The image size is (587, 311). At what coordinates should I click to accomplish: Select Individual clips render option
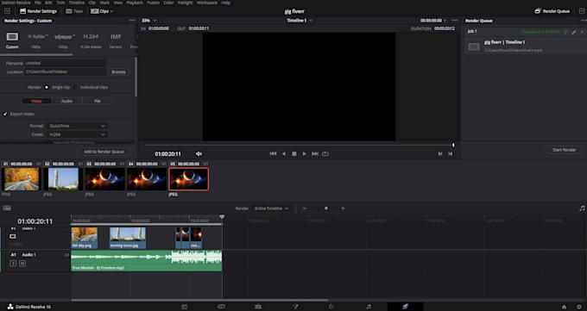(x=75, y=88)
